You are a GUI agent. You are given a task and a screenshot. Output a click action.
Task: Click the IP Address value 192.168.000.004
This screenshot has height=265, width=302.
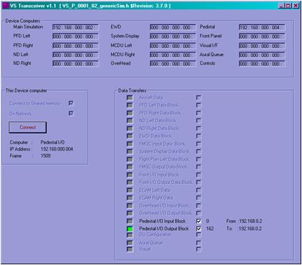pyautogui.click(x=57, y=149)
